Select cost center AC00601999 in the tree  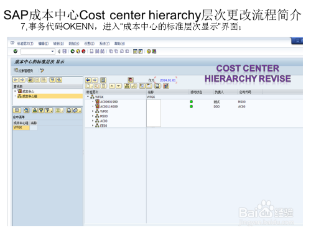click(x=109, y=102)
